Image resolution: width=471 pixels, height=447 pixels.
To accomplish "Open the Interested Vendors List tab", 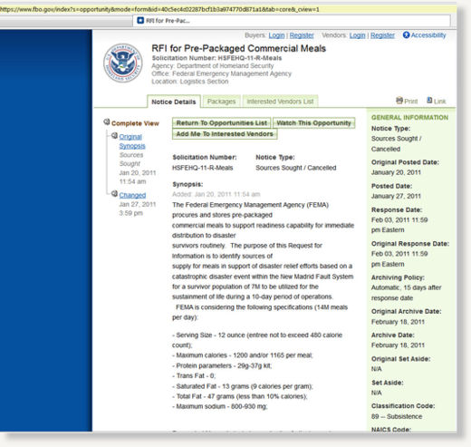I will (280, 102).
